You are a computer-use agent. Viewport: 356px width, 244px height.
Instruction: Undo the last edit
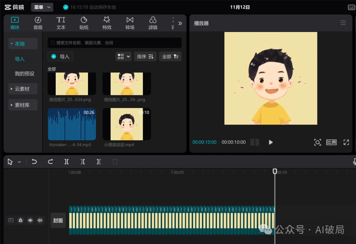[x=34, y=162]
